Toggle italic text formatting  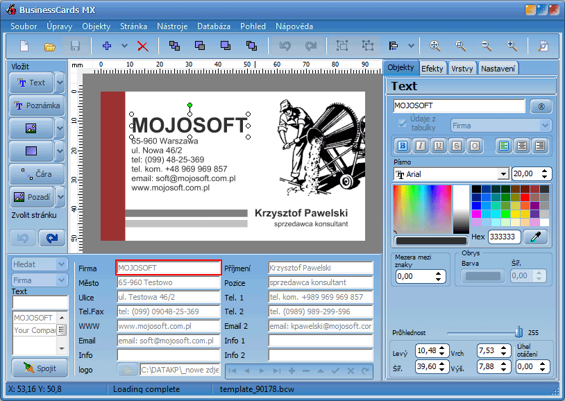tap(420, 146)
